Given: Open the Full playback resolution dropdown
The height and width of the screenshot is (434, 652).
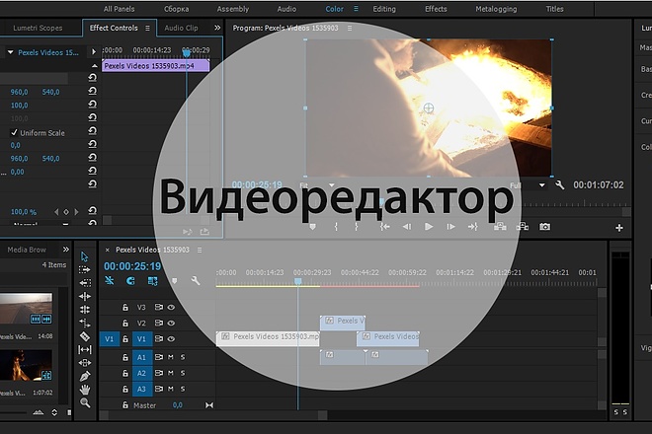Looking at the screenshot, I should pos(541,185).
